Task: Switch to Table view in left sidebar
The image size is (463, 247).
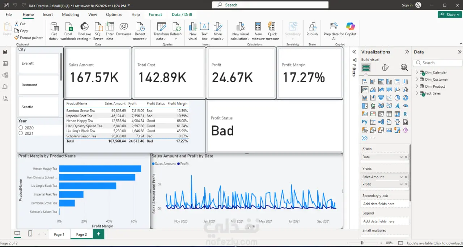Action: pos(5,63)
